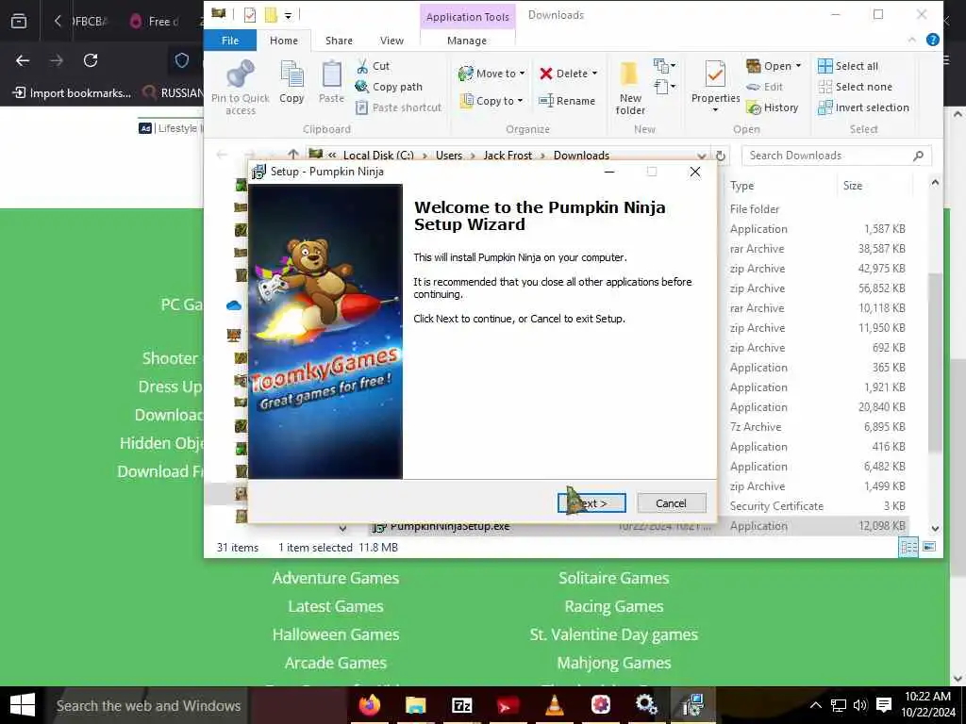The width and height of the screenshot is (966, 724).
Task: Click Invert selection
Action: (863, 107)
